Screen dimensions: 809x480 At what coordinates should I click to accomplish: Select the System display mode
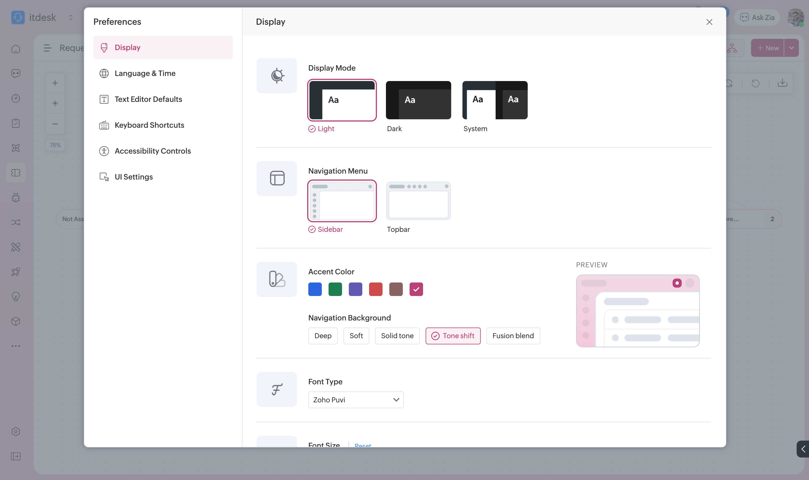click(x=495, y=100)
